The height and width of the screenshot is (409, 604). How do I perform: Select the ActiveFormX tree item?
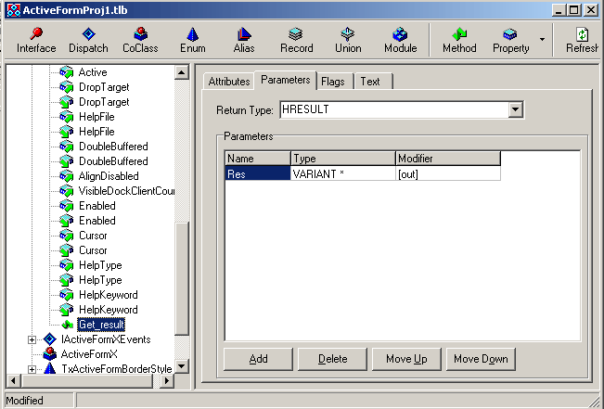pos(88,354)
